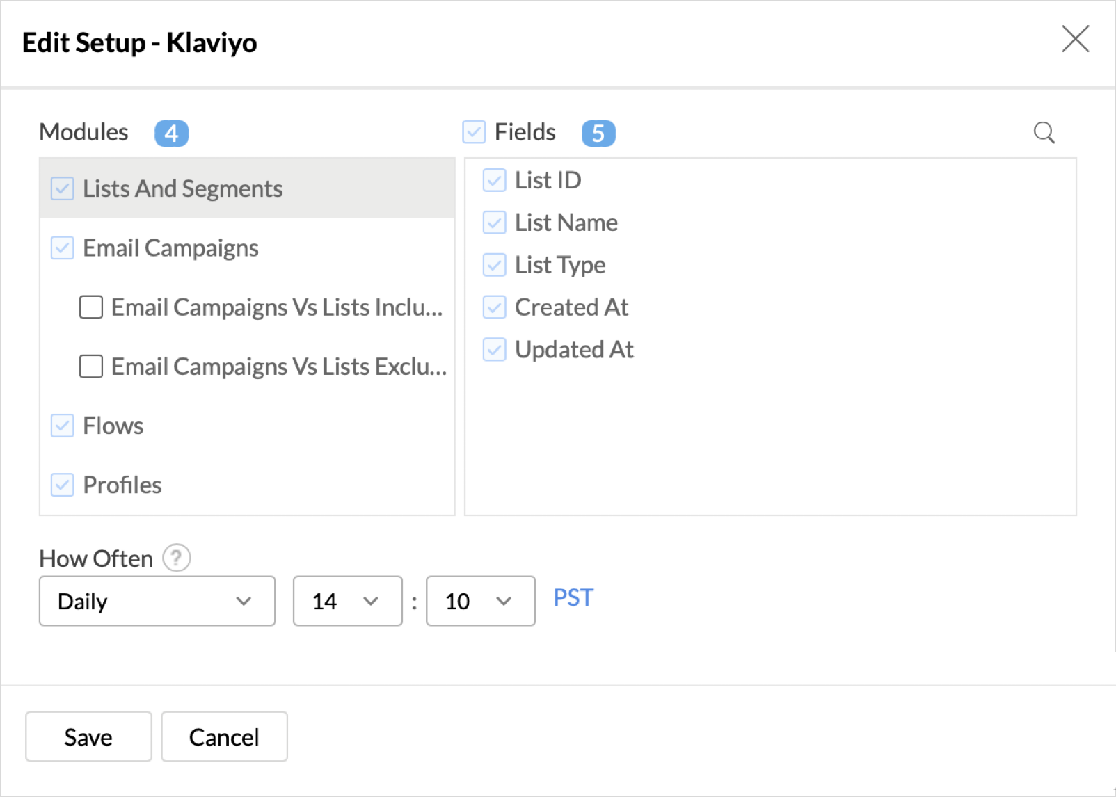Toggle the select-all Fields checkbox
This screenshot has width=1116, height=797.
pos(474,131)
